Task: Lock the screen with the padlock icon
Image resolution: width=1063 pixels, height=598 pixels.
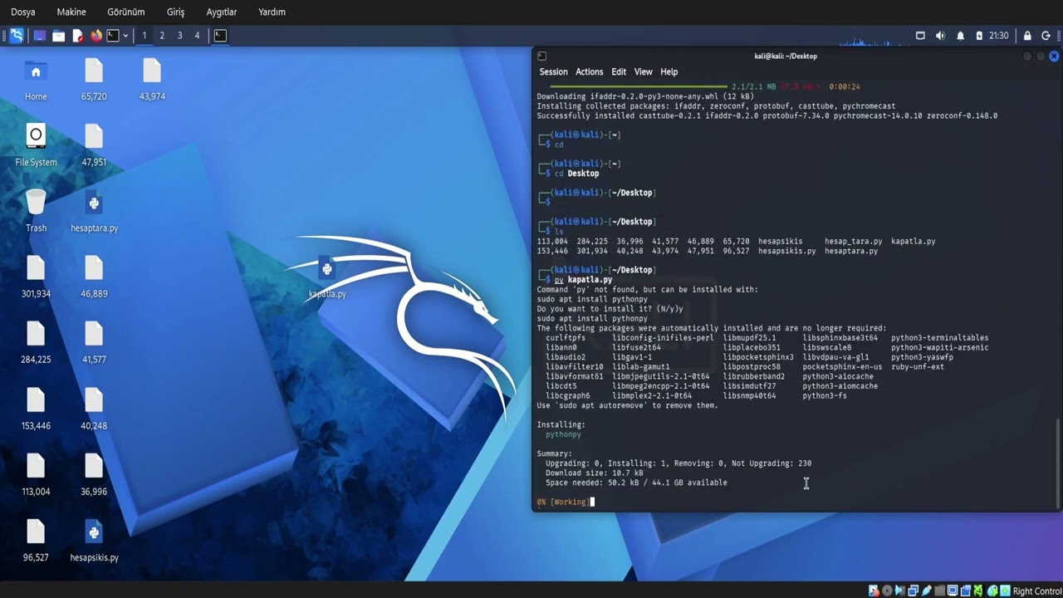Action: [1027, 36]
